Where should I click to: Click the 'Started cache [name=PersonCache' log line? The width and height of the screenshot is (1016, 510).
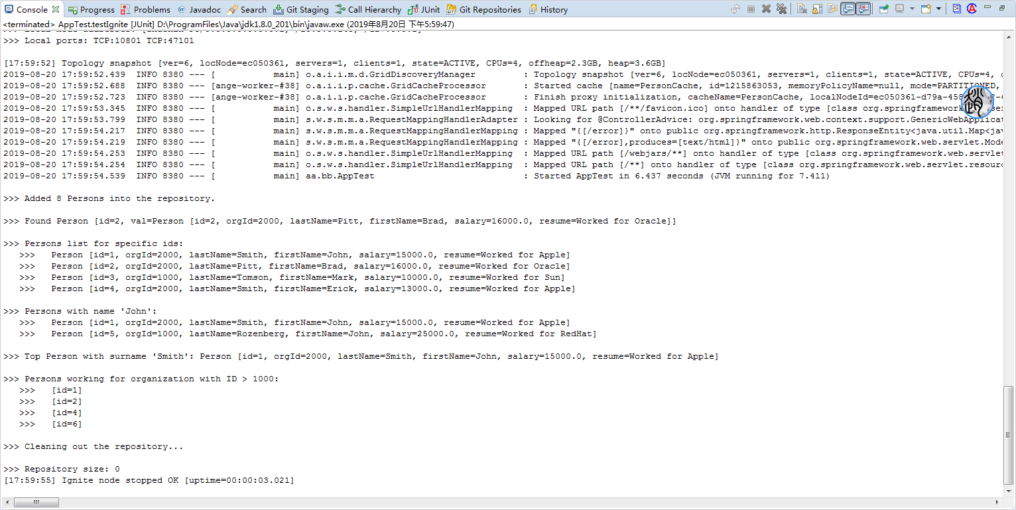click(504, 86)
